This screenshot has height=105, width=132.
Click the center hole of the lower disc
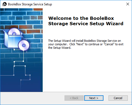tap(24, 45)
